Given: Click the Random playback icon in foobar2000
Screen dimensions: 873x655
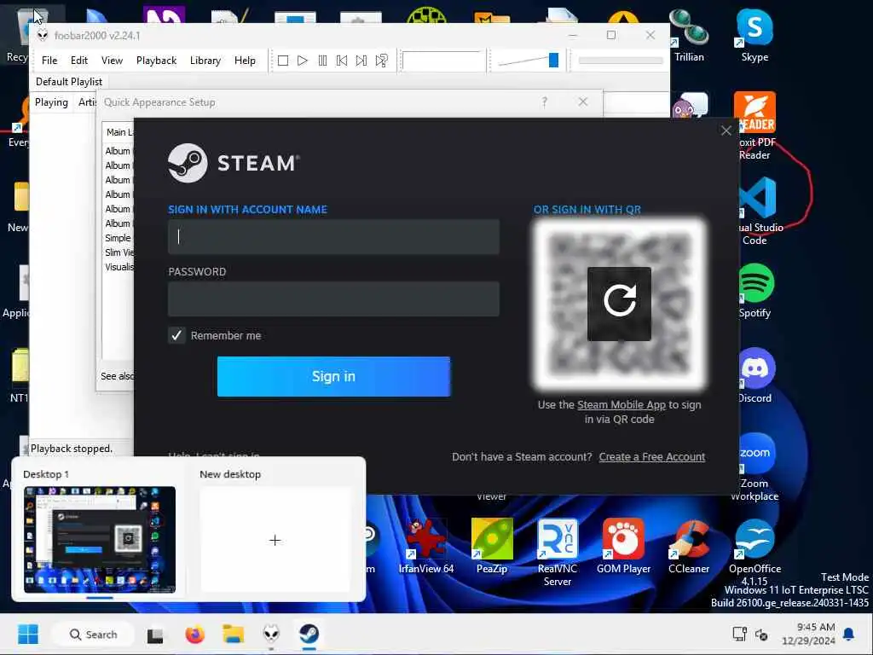Looking at the screenshot, I should (x=381, y=61).
